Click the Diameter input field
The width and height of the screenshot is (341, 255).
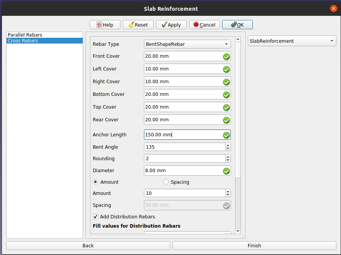(187, 171)
